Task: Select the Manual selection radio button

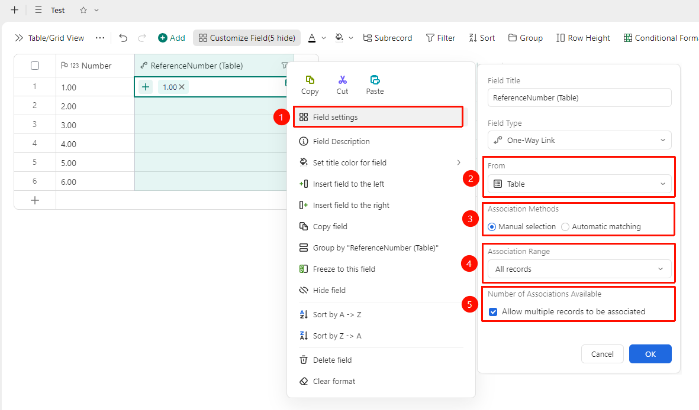Action: coord(492,227)
